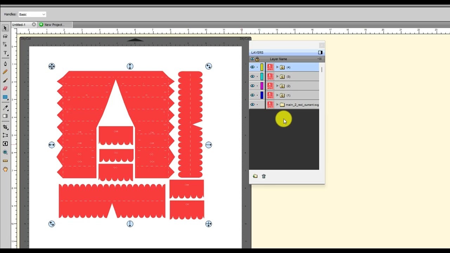Choose the Text tool
Screen dimensions: 450x253
point(5,53)
